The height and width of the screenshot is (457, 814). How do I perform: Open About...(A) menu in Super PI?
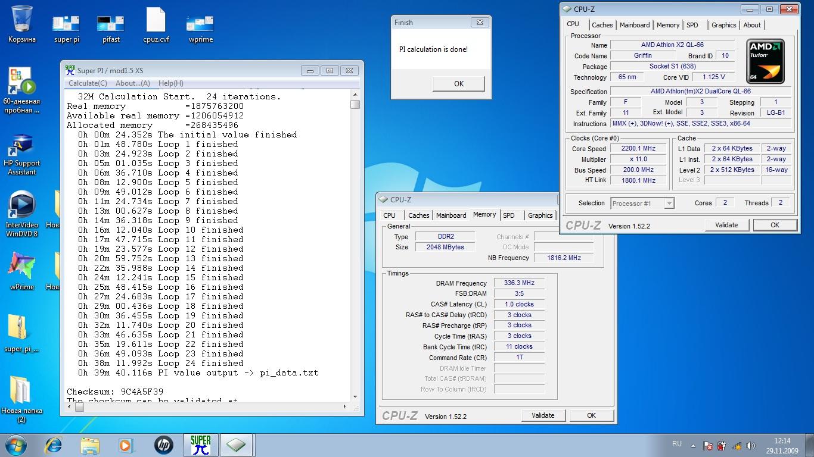133,83
